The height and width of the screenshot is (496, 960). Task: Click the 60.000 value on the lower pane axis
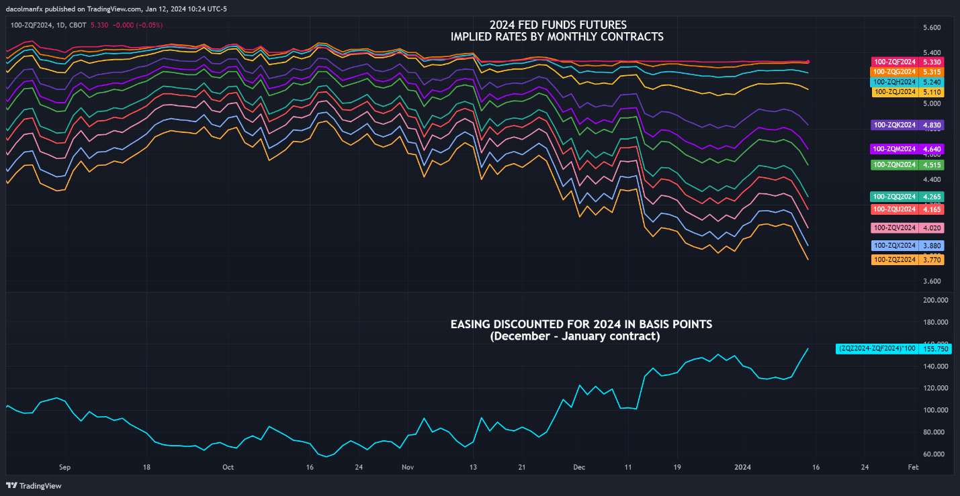[x=933, y=454]
